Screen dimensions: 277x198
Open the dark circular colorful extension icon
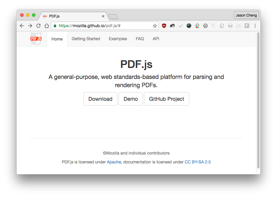(x=189, y=26)
